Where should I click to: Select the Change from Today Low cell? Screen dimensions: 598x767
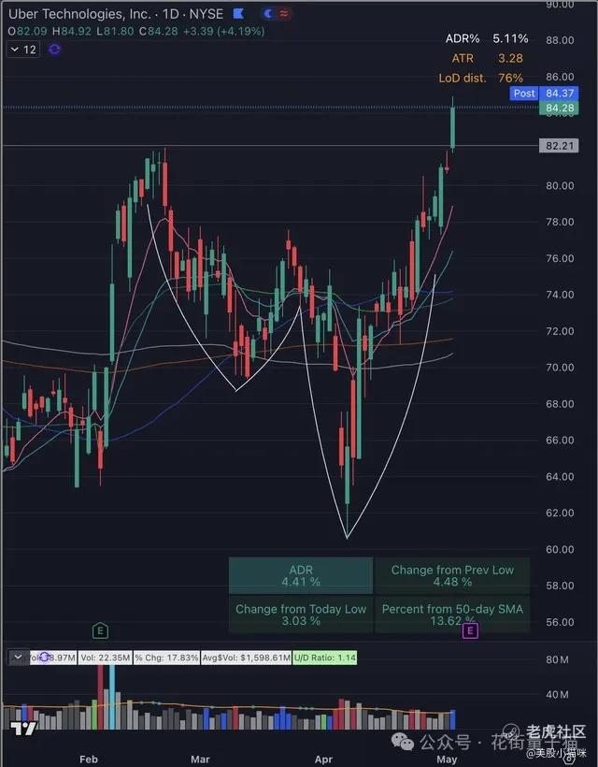click(x=301, y=615)
